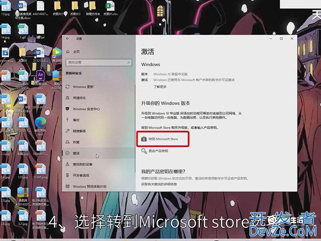
Task: Select 传递优化 sidebar entry
Action: pos(99,98)
